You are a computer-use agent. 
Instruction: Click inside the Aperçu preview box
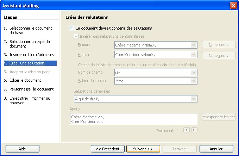tap(133, 119)
